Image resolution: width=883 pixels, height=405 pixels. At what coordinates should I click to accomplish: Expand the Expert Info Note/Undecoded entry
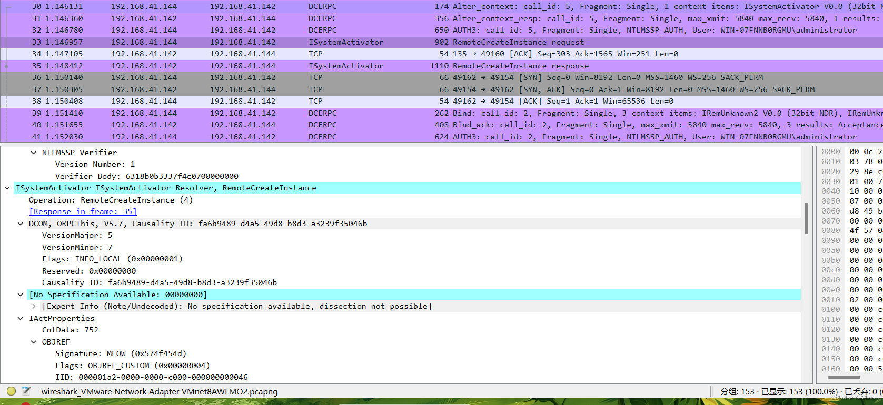tap(34, 306)
